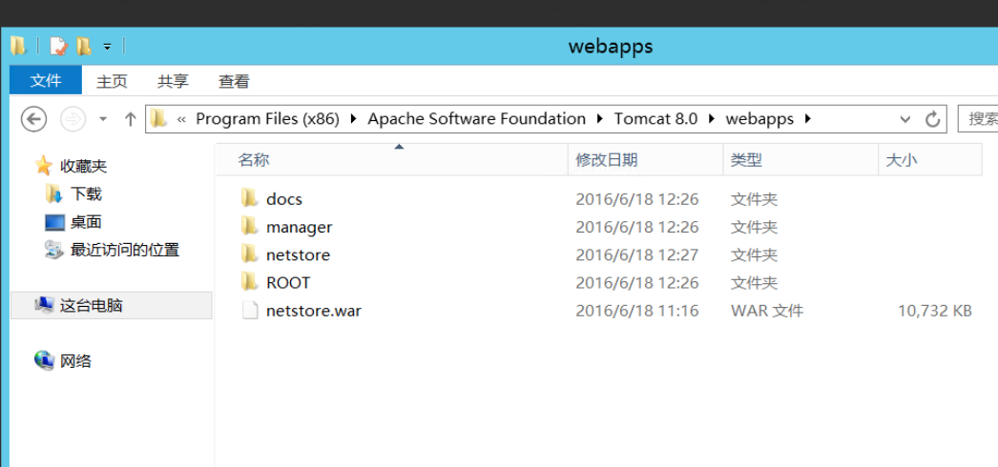Click the 文件夹 type cell of ROOT
Image resolution: width=998 pixels, height=467 pixels.
pos(755,283)
